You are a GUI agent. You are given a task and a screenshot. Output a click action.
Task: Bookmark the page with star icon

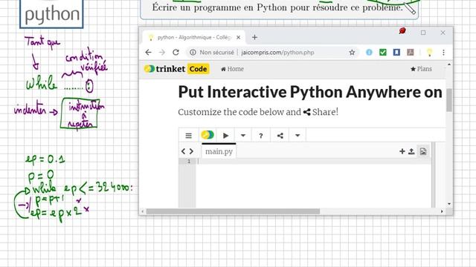click(352, 53)
